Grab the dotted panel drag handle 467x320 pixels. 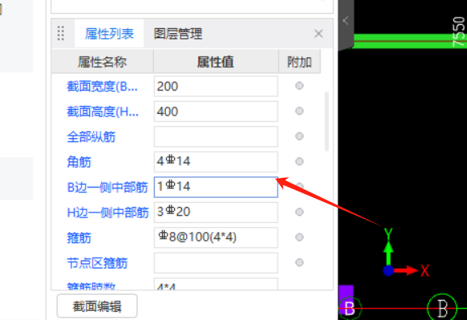pos(61,33)
